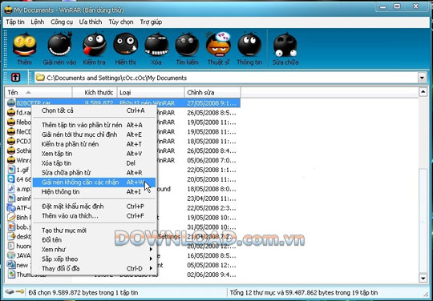Open the Công cụ menu

coord(62,22)
